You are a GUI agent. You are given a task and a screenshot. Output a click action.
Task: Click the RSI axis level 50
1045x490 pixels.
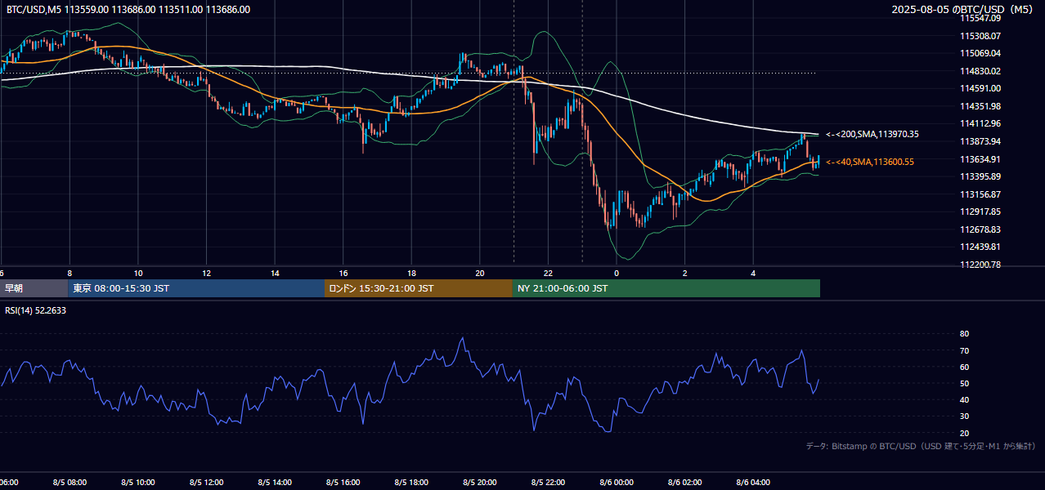point(964,383)
